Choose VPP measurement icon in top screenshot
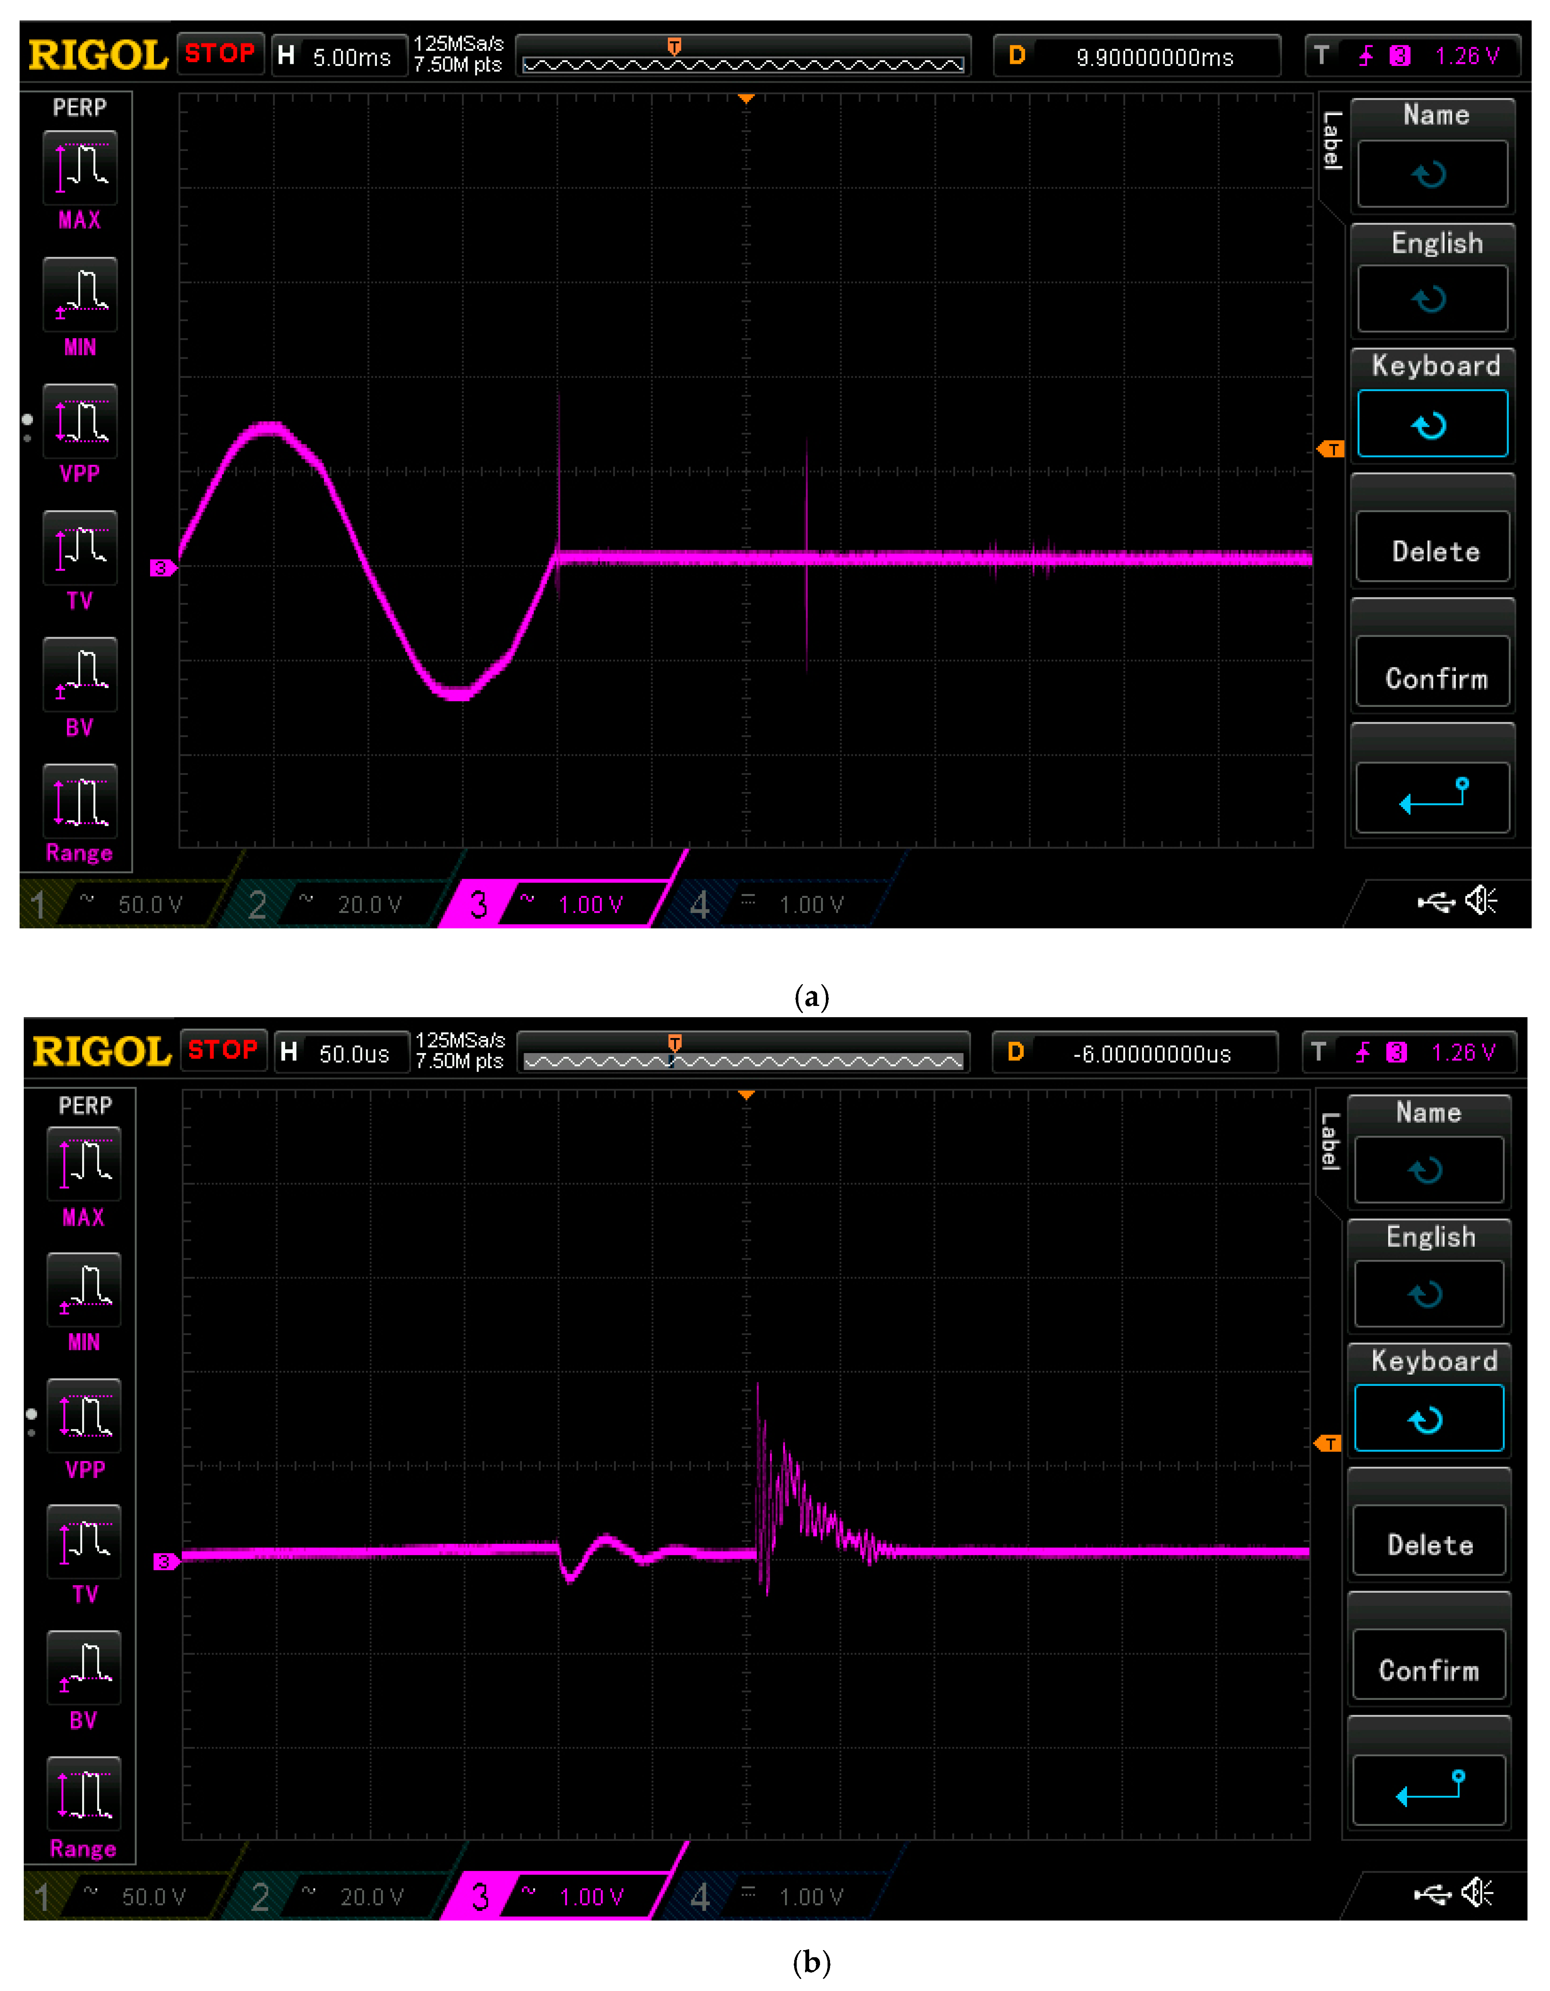 click(x=80, y=420)
